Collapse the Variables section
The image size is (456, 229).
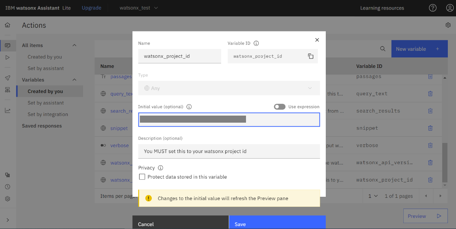[x=74, y=80]
